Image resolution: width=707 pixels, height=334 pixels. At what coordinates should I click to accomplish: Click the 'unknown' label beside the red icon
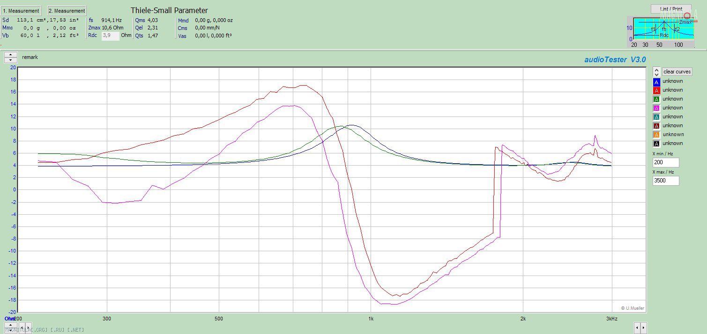tap(673, 90)
